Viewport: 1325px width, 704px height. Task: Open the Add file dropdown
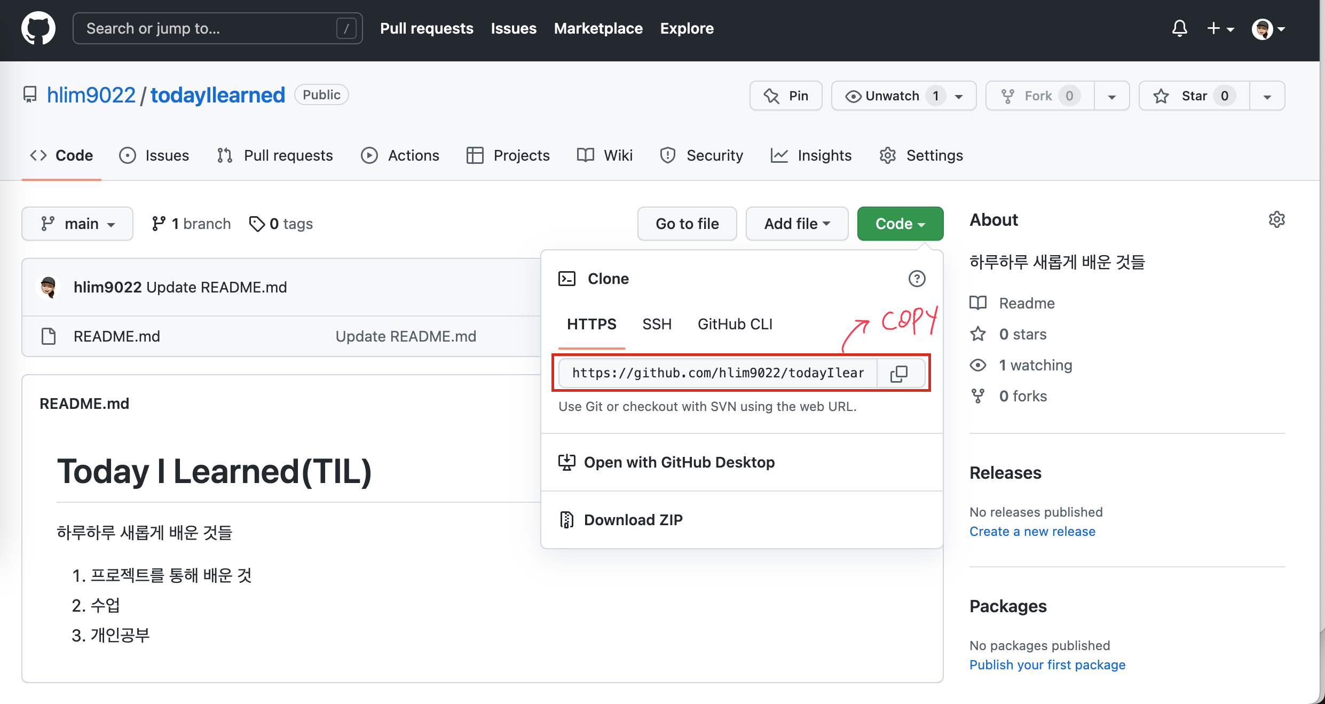[796, 224]
